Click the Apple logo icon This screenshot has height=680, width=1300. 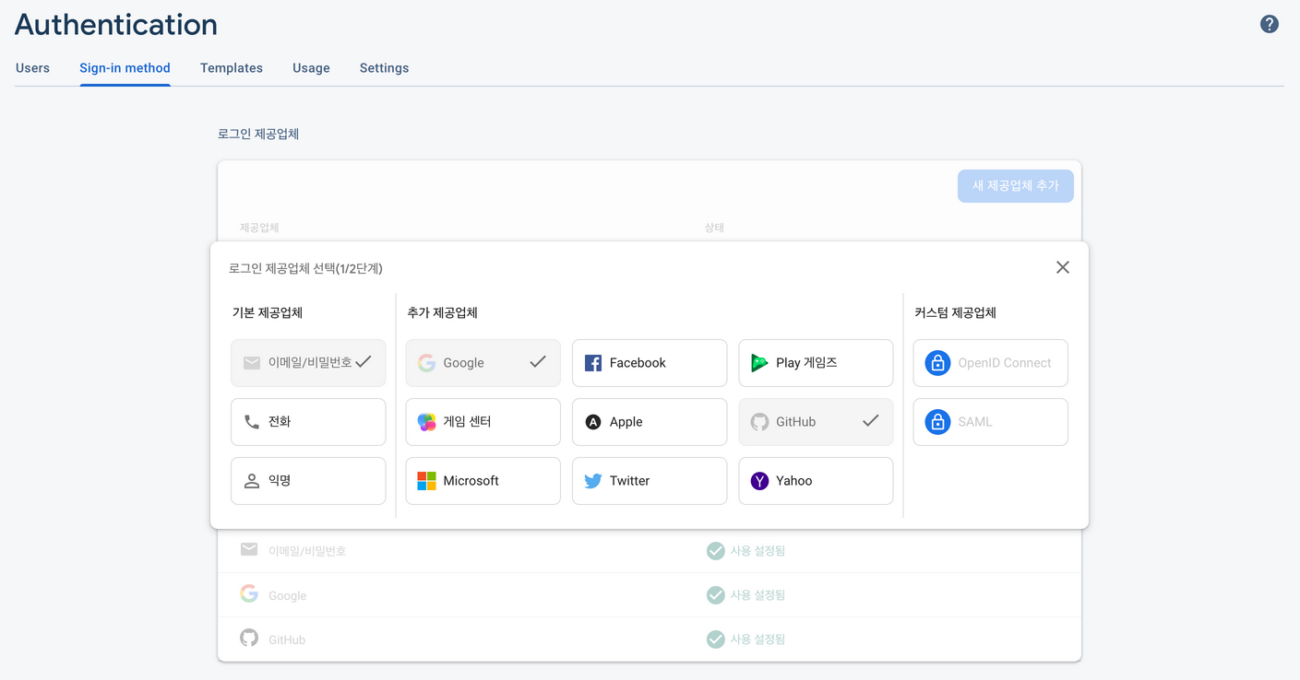pyautogui.click(x=593, y=422)
